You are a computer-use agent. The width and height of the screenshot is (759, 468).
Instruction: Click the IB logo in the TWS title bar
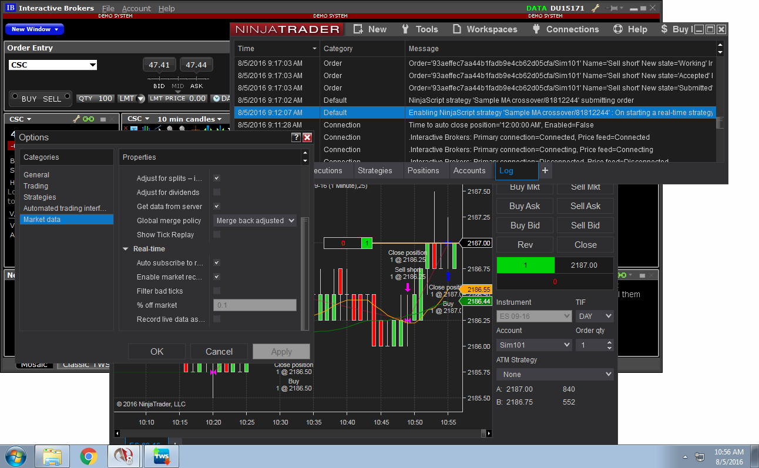coord(11,8)
